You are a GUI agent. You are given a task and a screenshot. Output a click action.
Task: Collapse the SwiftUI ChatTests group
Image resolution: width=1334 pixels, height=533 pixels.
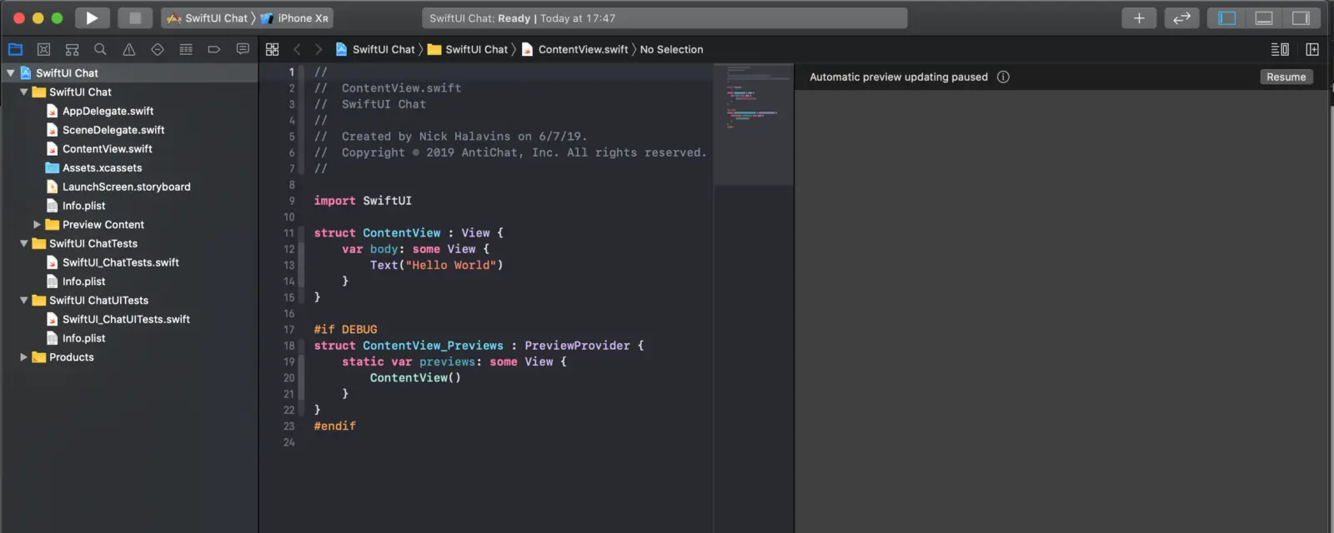[x=24, y=244]
